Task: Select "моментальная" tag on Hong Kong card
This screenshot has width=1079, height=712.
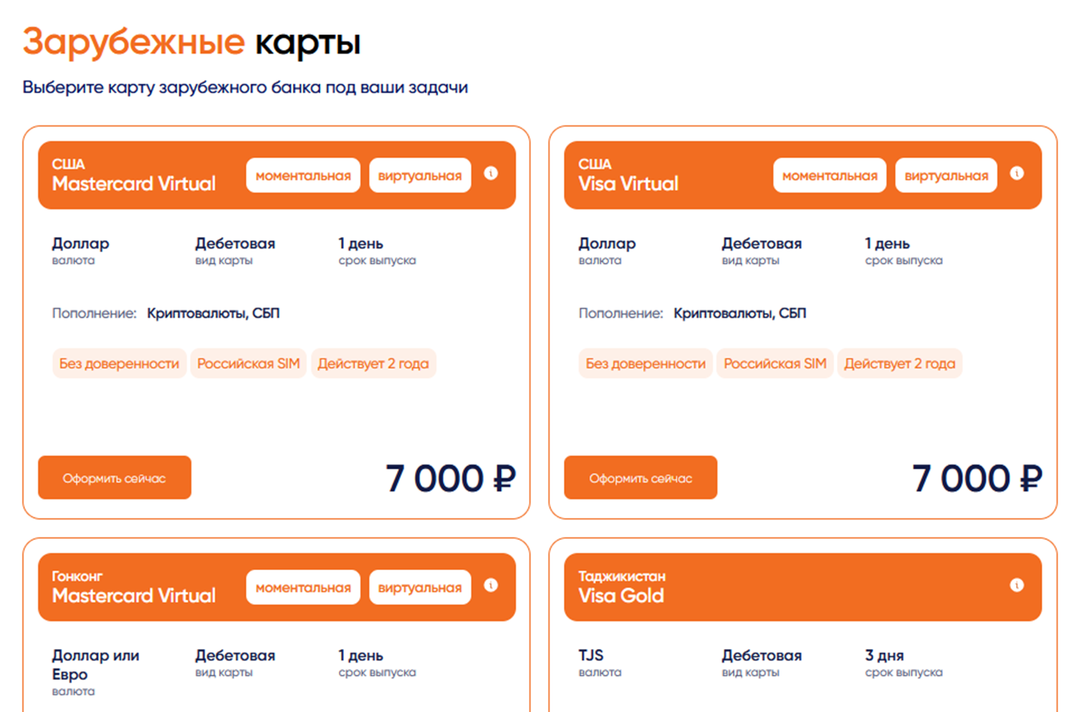Action: pyautogui.click(x=303, y=587)
